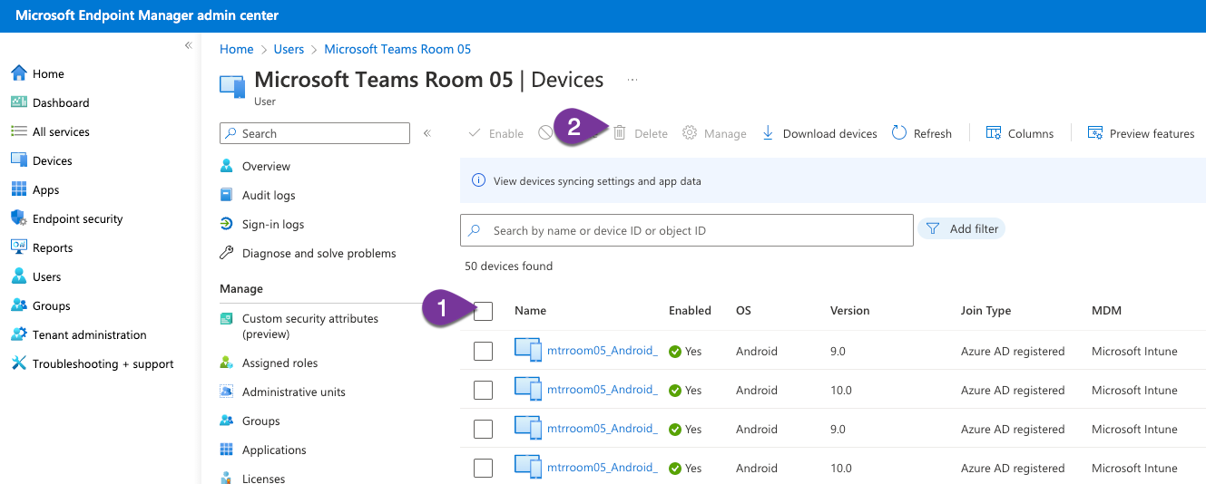The image size is (1206, 484).
Task: Open the first mtrroom05_Android_ device link
Action: tap(602, 351)
